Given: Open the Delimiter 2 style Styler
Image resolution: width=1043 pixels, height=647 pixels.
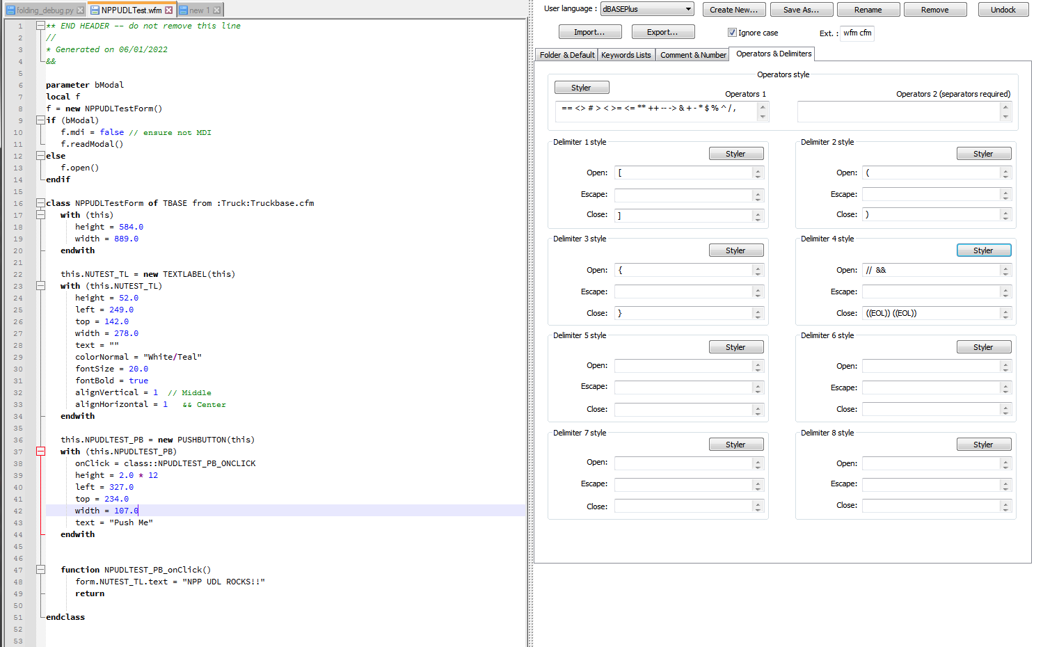Looking at the screenshot, I should click(x=984, y=154).
